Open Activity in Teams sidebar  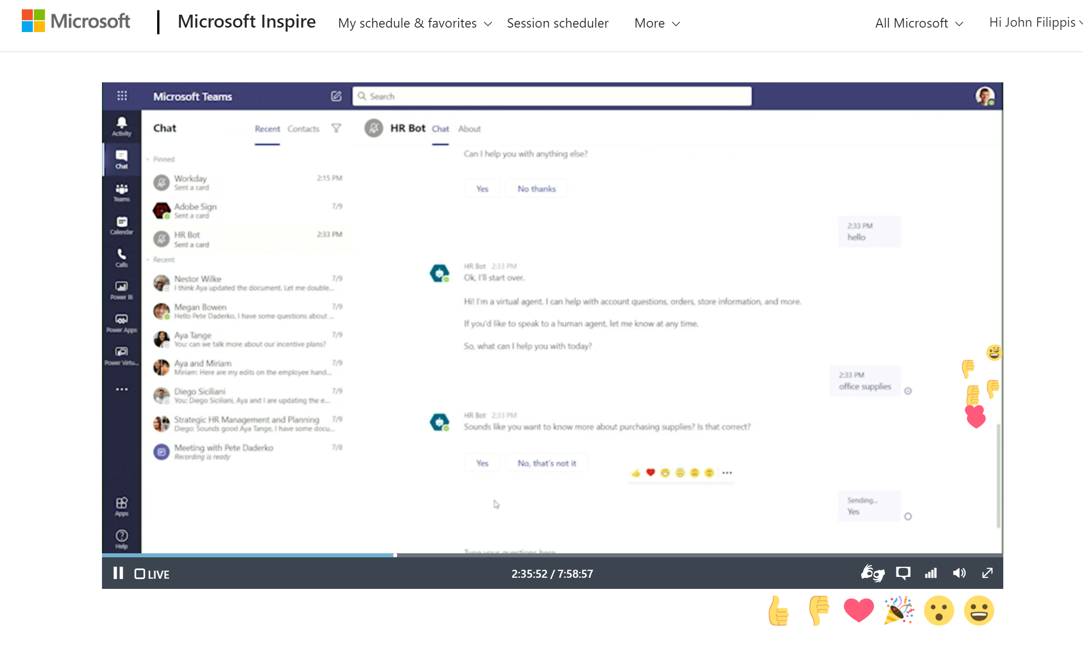[x=122, y=126]
